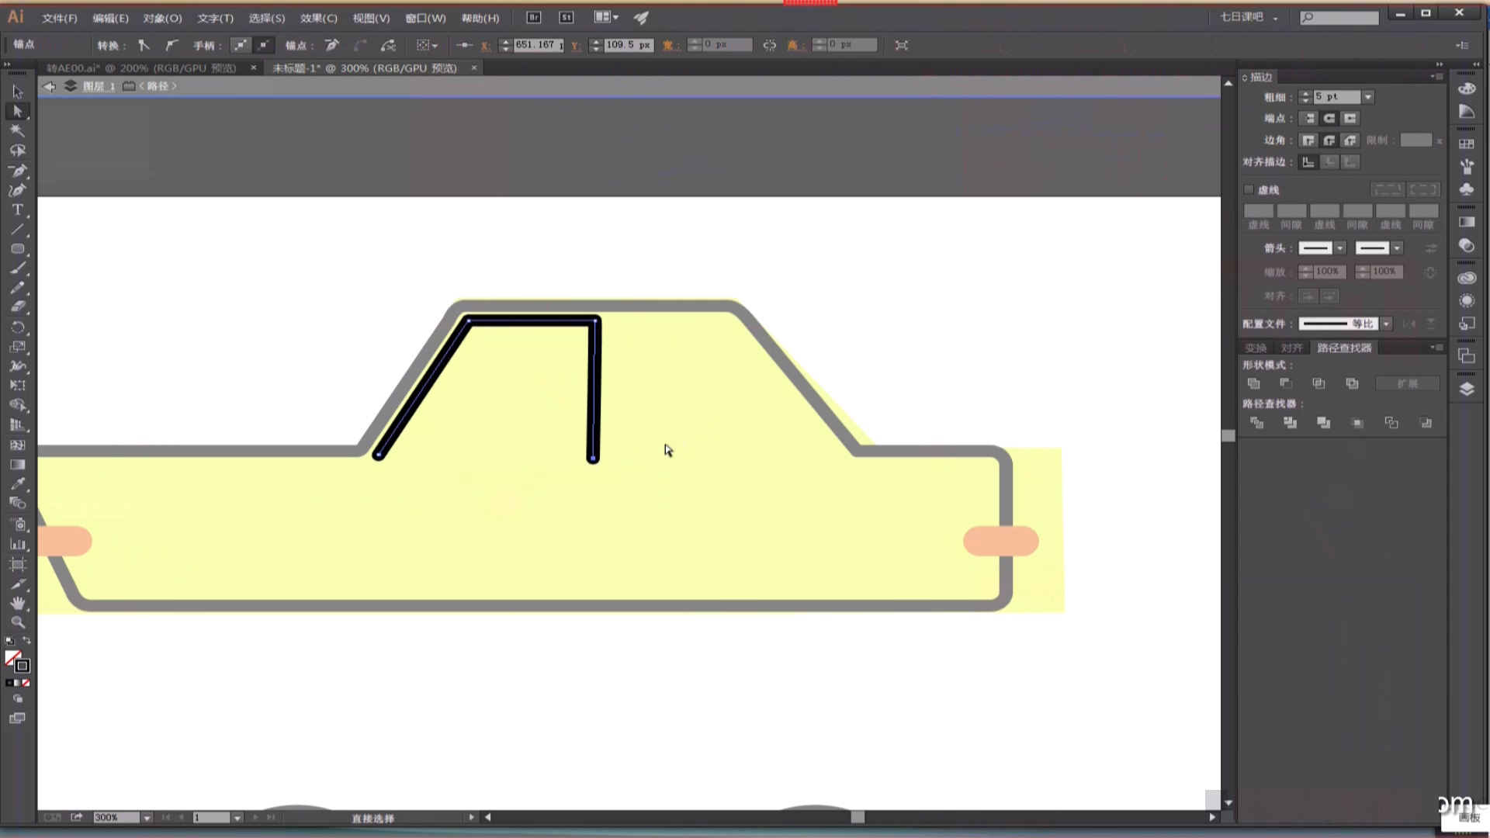Select the Eyedropper tool
Viewport: 1490px width, 838px height.
tap(18, 483)
